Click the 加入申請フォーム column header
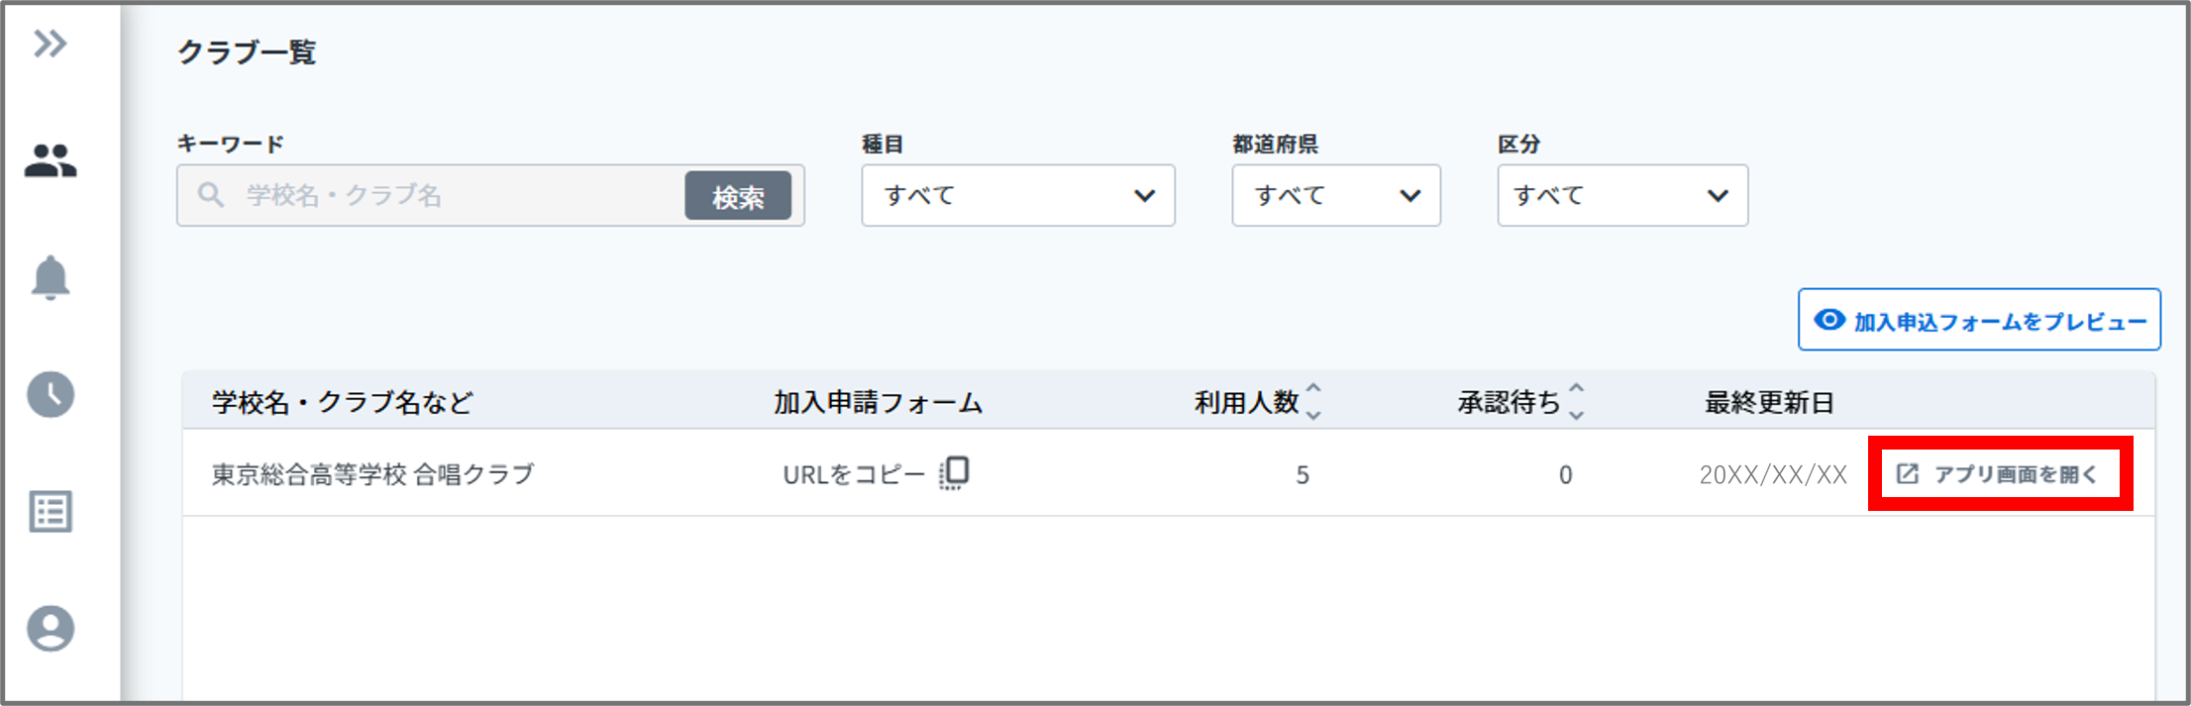This screenshot has width=2191, height=706. point(878,402)
